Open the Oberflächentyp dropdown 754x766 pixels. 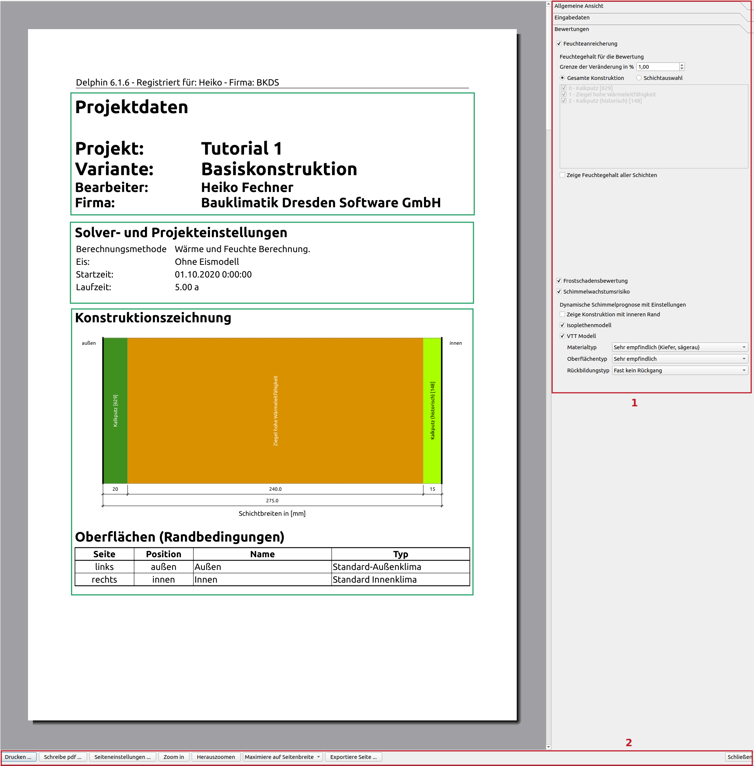680,359
